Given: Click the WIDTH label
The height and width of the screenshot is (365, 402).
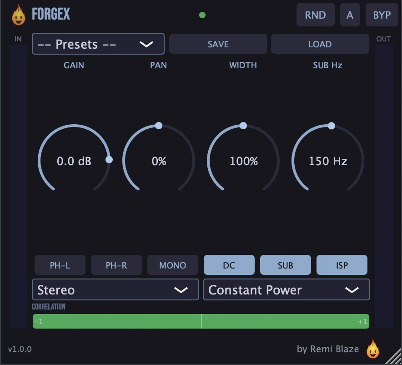Looking at the screenshot, I should point(243,65).
